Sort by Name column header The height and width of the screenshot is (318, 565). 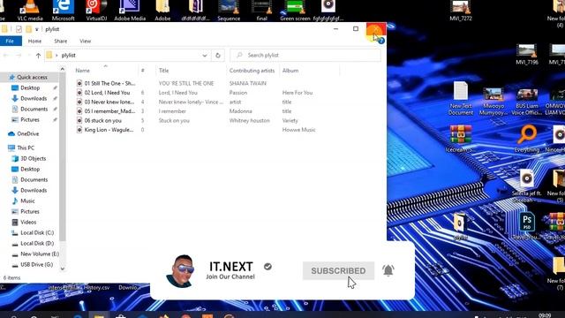[82, 71]
